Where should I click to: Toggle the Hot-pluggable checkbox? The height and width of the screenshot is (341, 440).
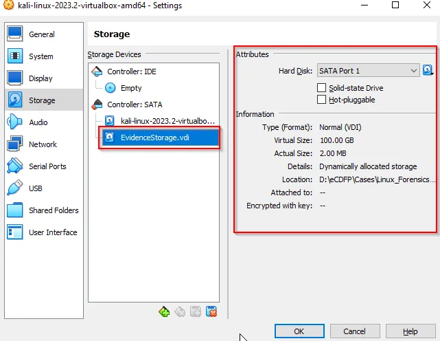point(321,100)
